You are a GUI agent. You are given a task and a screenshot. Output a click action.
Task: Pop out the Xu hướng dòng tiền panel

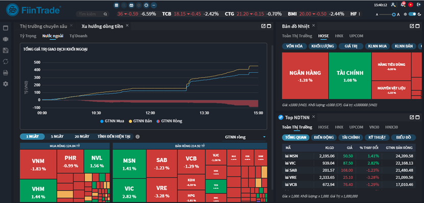[263, 26]
